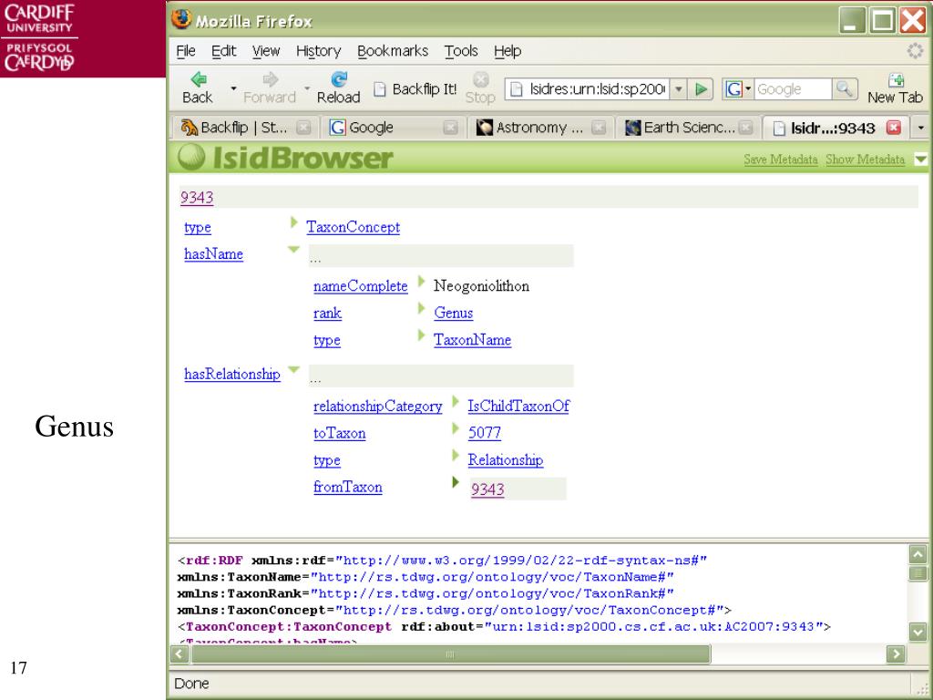Open the Tools menu
This screenshot has height=700, width=933.
461,51
